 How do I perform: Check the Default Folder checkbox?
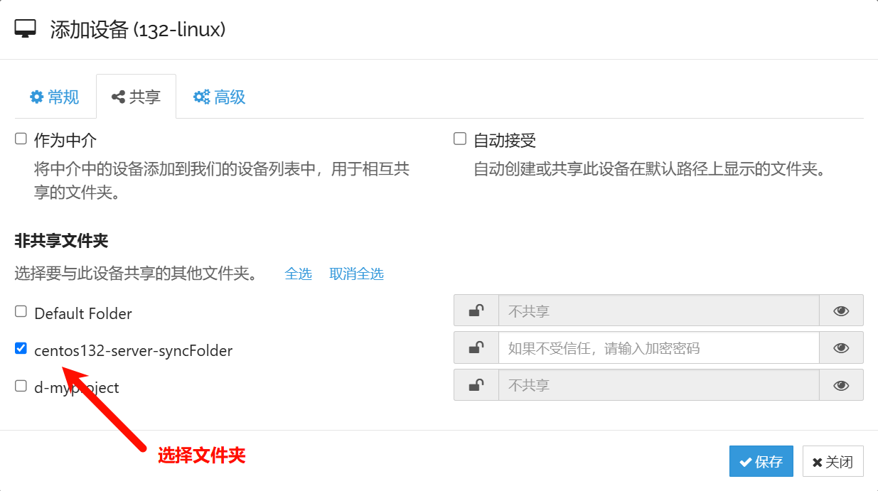[x=21, y=311]
